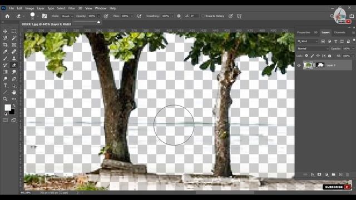The height and width of the screenshot is (200, 356).
Task: Open the Image menu
Action: (x=29, y=8)
